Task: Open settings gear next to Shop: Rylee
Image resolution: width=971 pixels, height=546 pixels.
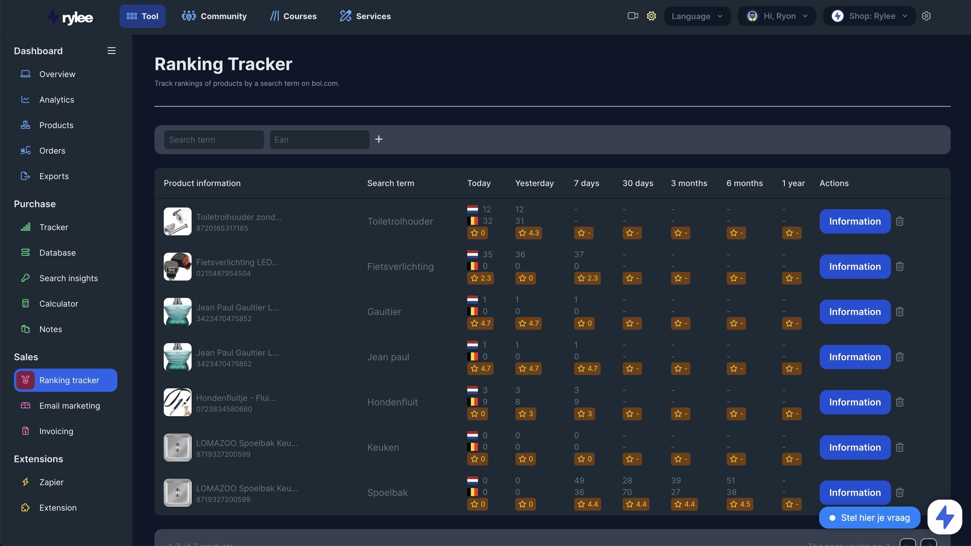Action: click(927, 16)
